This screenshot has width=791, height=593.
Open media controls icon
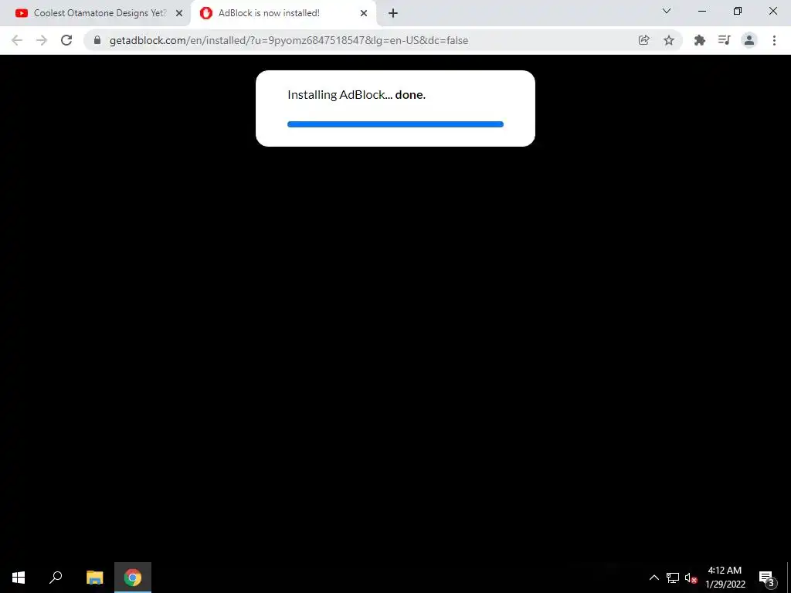point(725,40)
